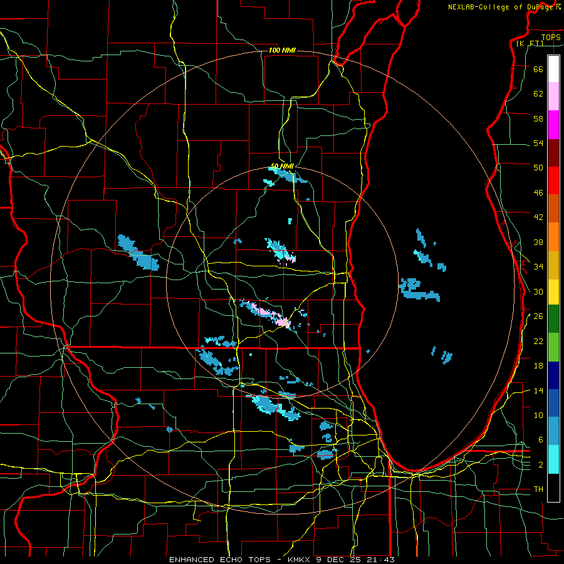Click the sky blue legend swatch

[x=553, y=431]
